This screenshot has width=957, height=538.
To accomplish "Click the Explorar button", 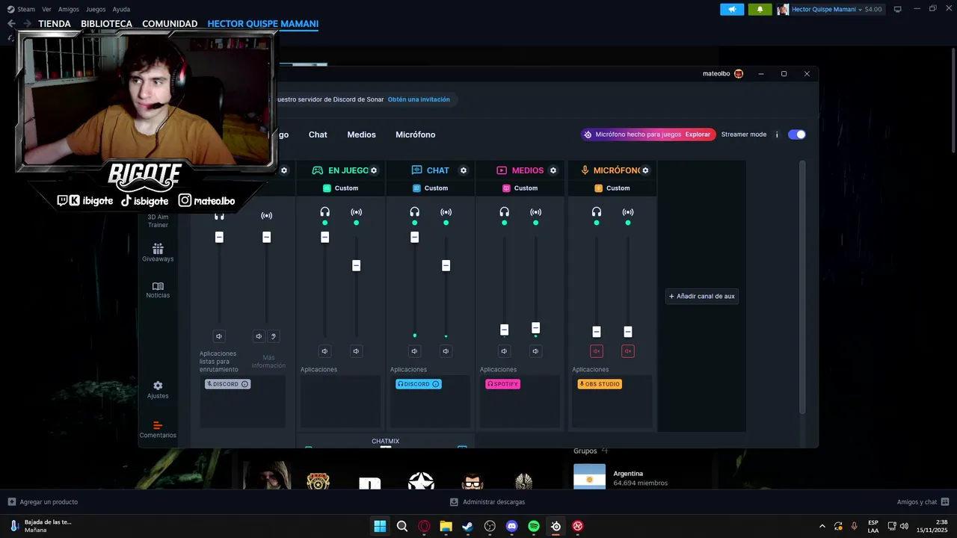I will coord(698,134).
